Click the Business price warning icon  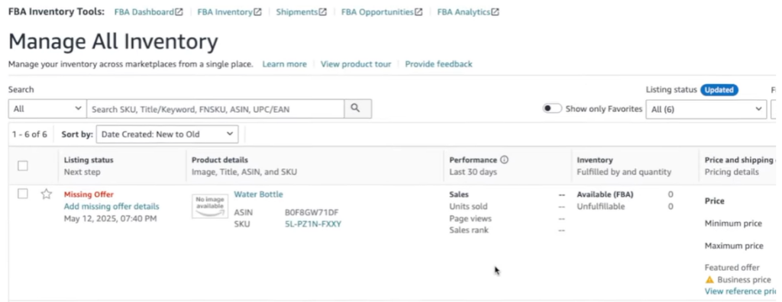[709, 280]
